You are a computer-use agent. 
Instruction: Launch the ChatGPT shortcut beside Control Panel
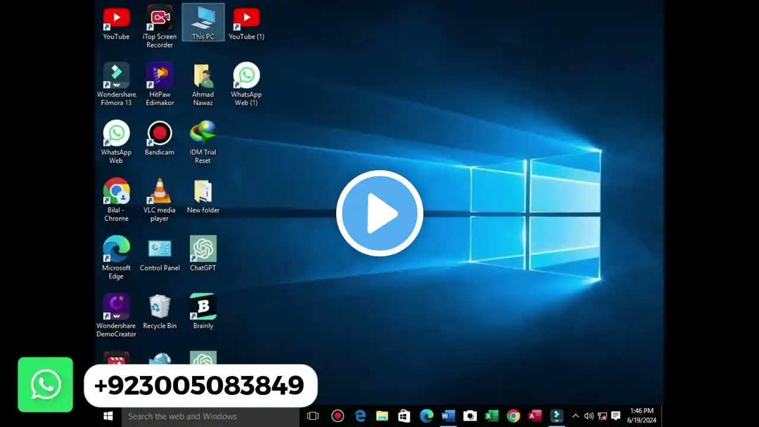pyautogui.click(x=203, y=254)
